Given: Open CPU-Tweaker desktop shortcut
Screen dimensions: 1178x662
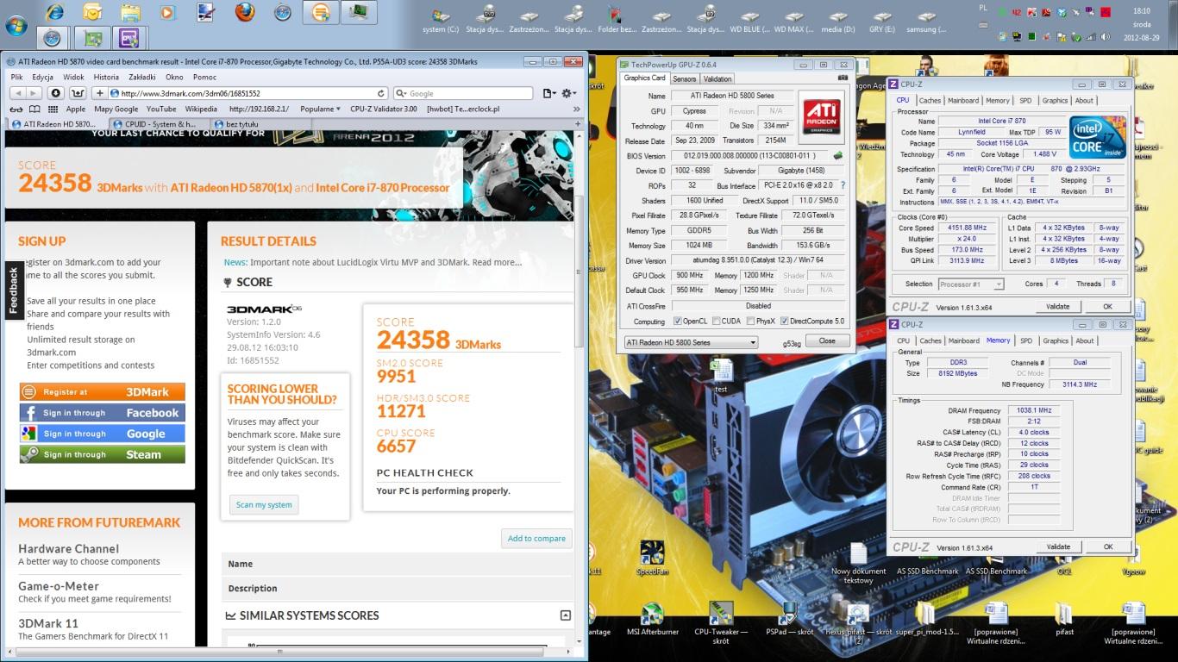Looking at the screenshot, I should tap(719, 621).
